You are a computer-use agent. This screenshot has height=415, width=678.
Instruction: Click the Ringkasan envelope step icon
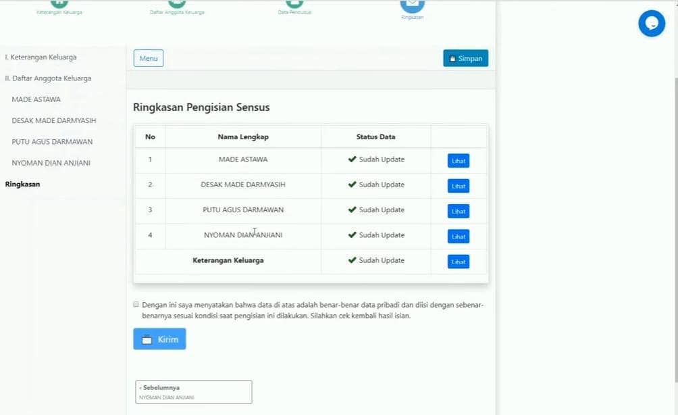pos(413,5)
